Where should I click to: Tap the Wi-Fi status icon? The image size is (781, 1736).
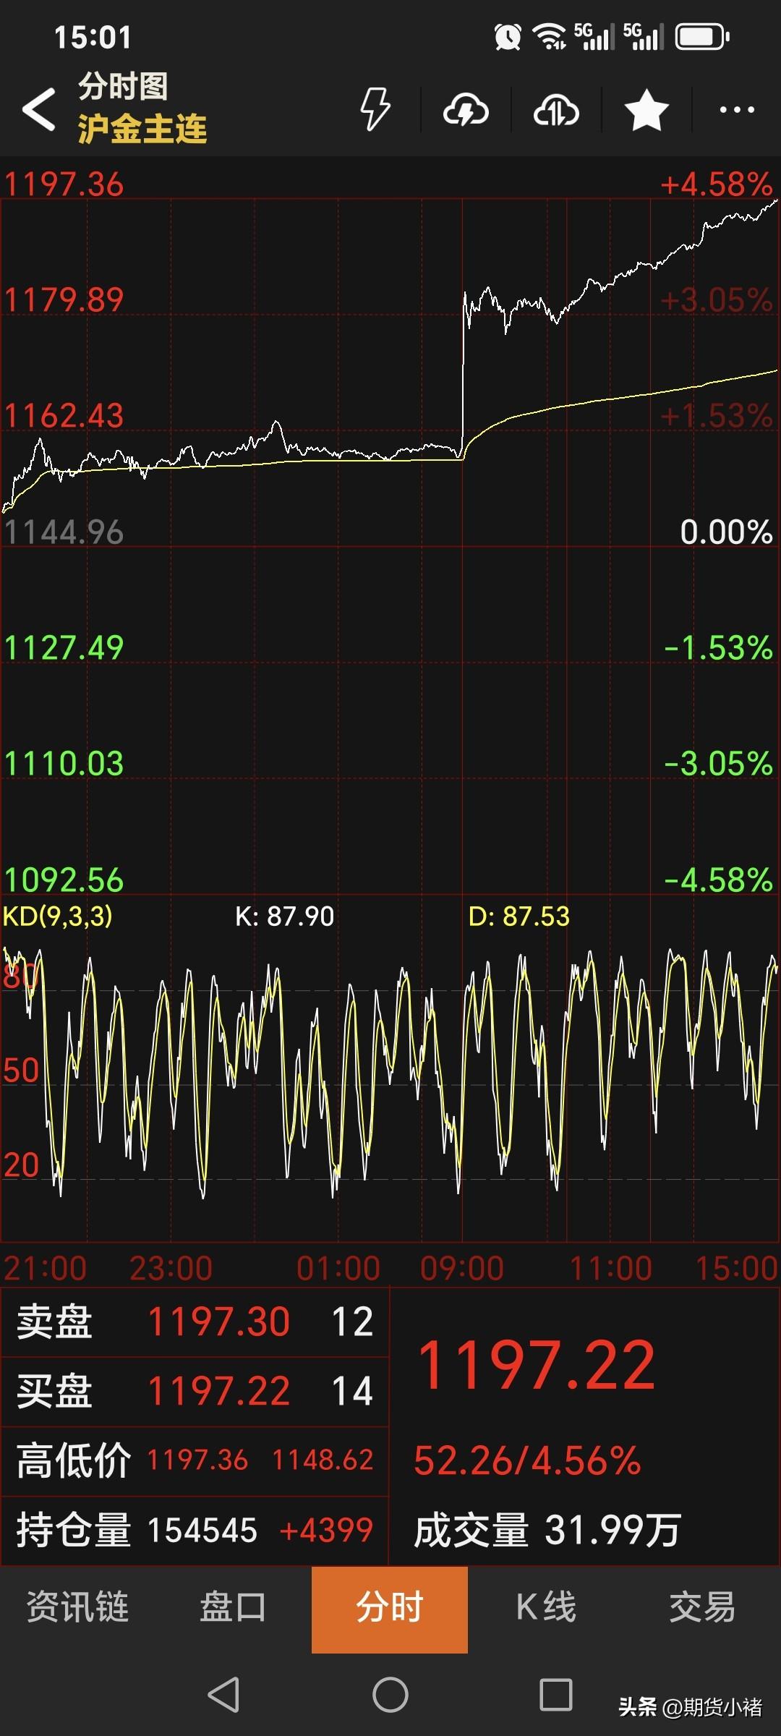click(x=550, y=36)
